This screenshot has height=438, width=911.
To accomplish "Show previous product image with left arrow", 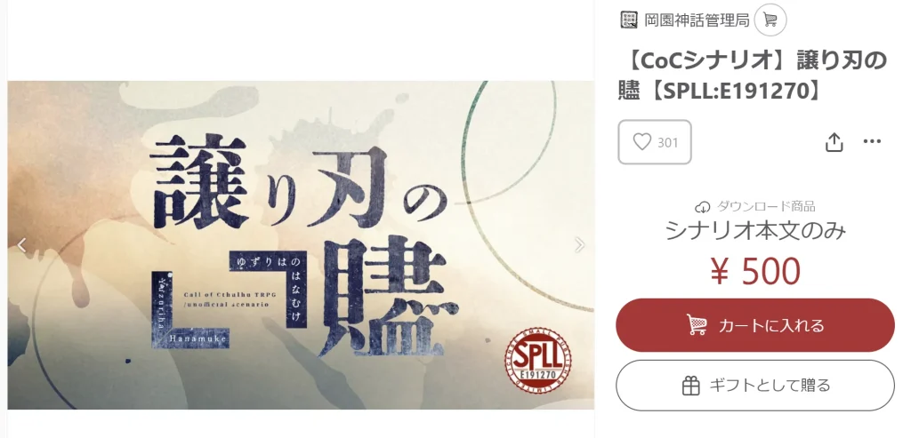I will [x=21, y=245].
